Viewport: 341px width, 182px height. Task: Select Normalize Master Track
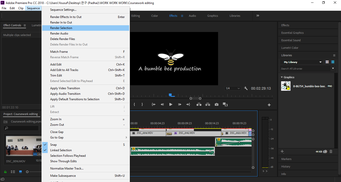click(86, 168)
